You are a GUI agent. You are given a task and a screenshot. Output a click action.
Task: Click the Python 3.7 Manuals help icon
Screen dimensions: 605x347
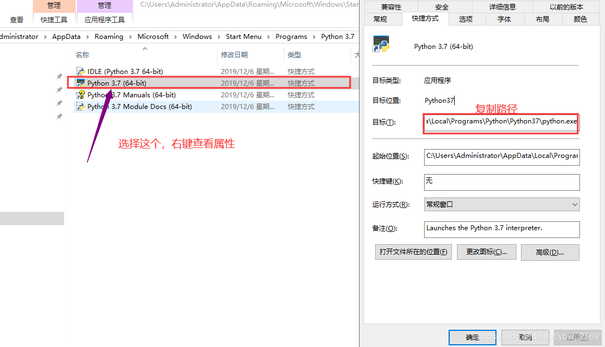(80, 95)
